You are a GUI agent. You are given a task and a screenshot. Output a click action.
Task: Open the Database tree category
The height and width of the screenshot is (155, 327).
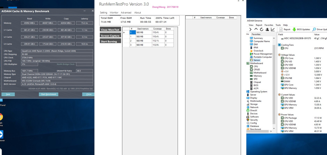253,126
